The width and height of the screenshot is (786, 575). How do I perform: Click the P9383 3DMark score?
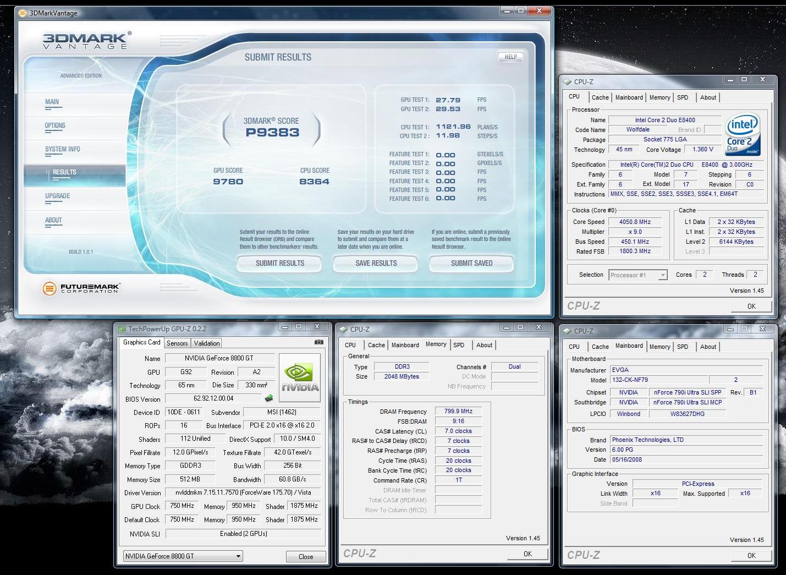pyautogui.click(x=272, y=133)
